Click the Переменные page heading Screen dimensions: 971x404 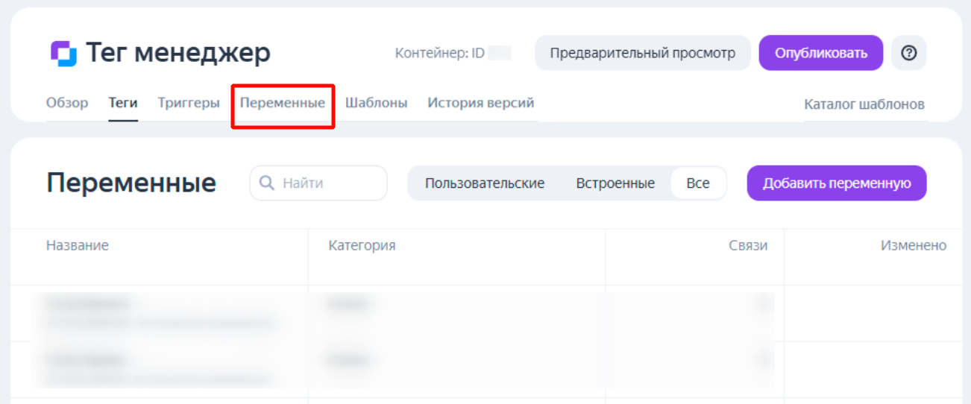[131, 183]
